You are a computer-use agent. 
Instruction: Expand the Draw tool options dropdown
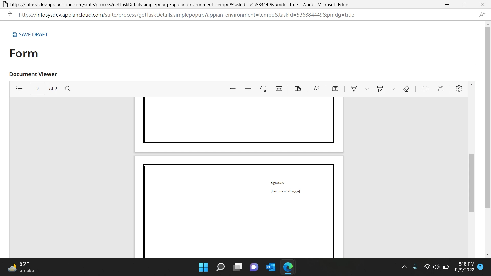point(367,89)
